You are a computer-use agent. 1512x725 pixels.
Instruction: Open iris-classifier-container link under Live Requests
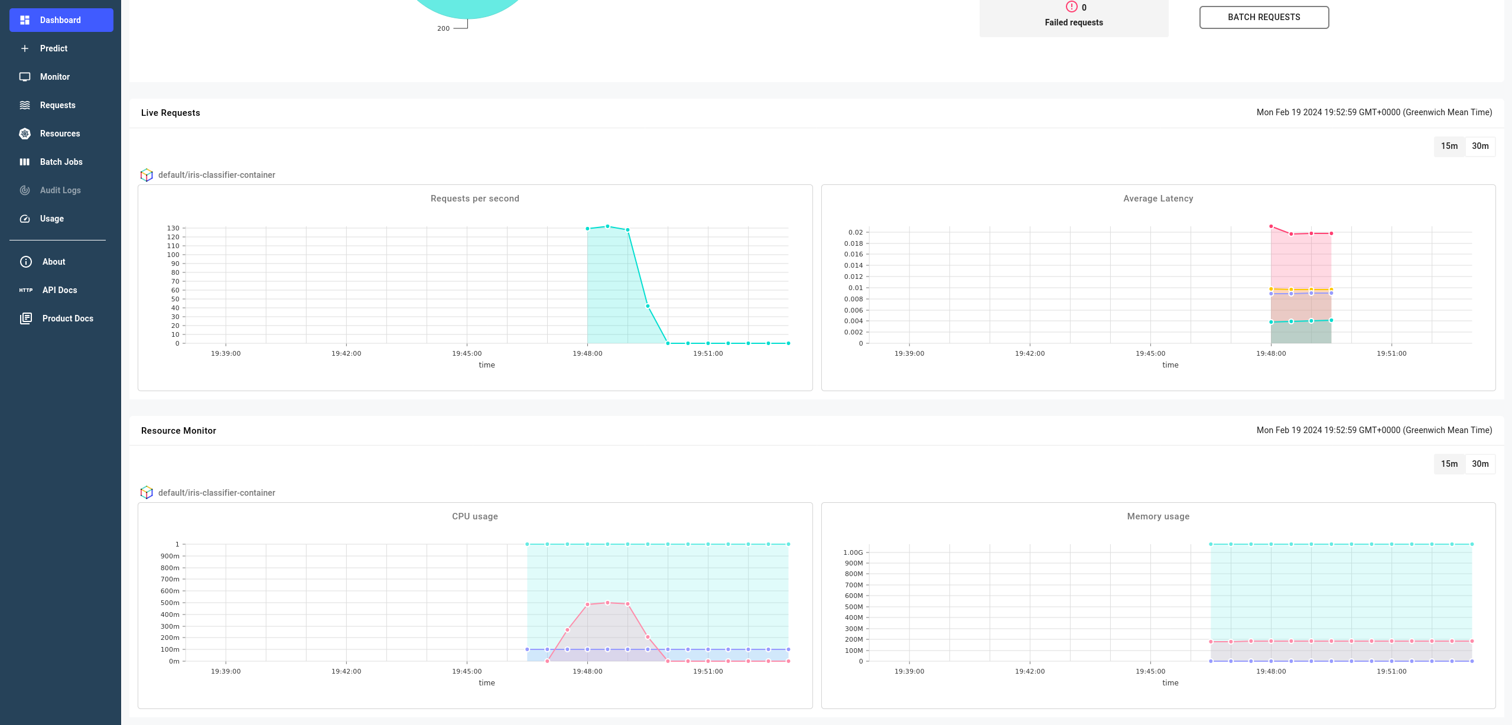[x=216, y=175]
